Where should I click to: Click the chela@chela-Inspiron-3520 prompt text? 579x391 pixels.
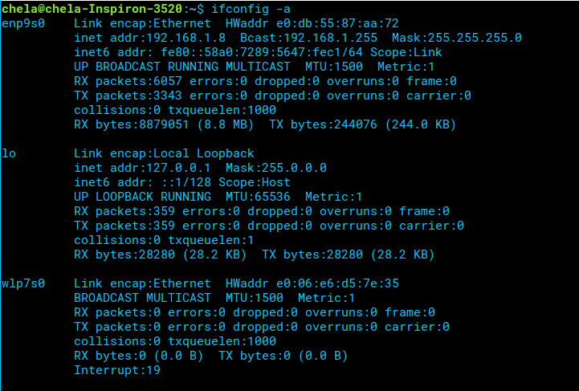pyautogui.click(x=92, y=9)
